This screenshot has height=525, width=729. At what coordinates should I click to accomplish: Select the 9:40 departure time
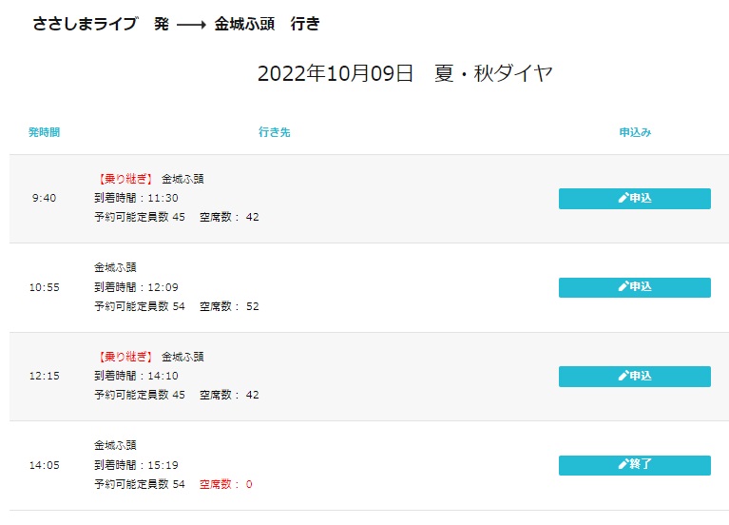44,198
